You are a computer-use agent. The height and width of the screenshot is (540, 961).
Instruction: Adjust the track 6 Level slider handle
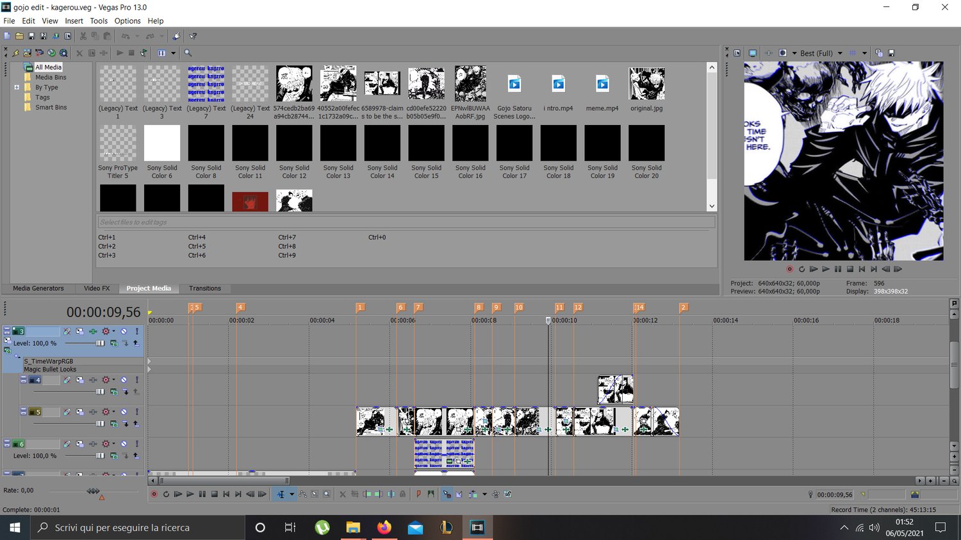100,456
